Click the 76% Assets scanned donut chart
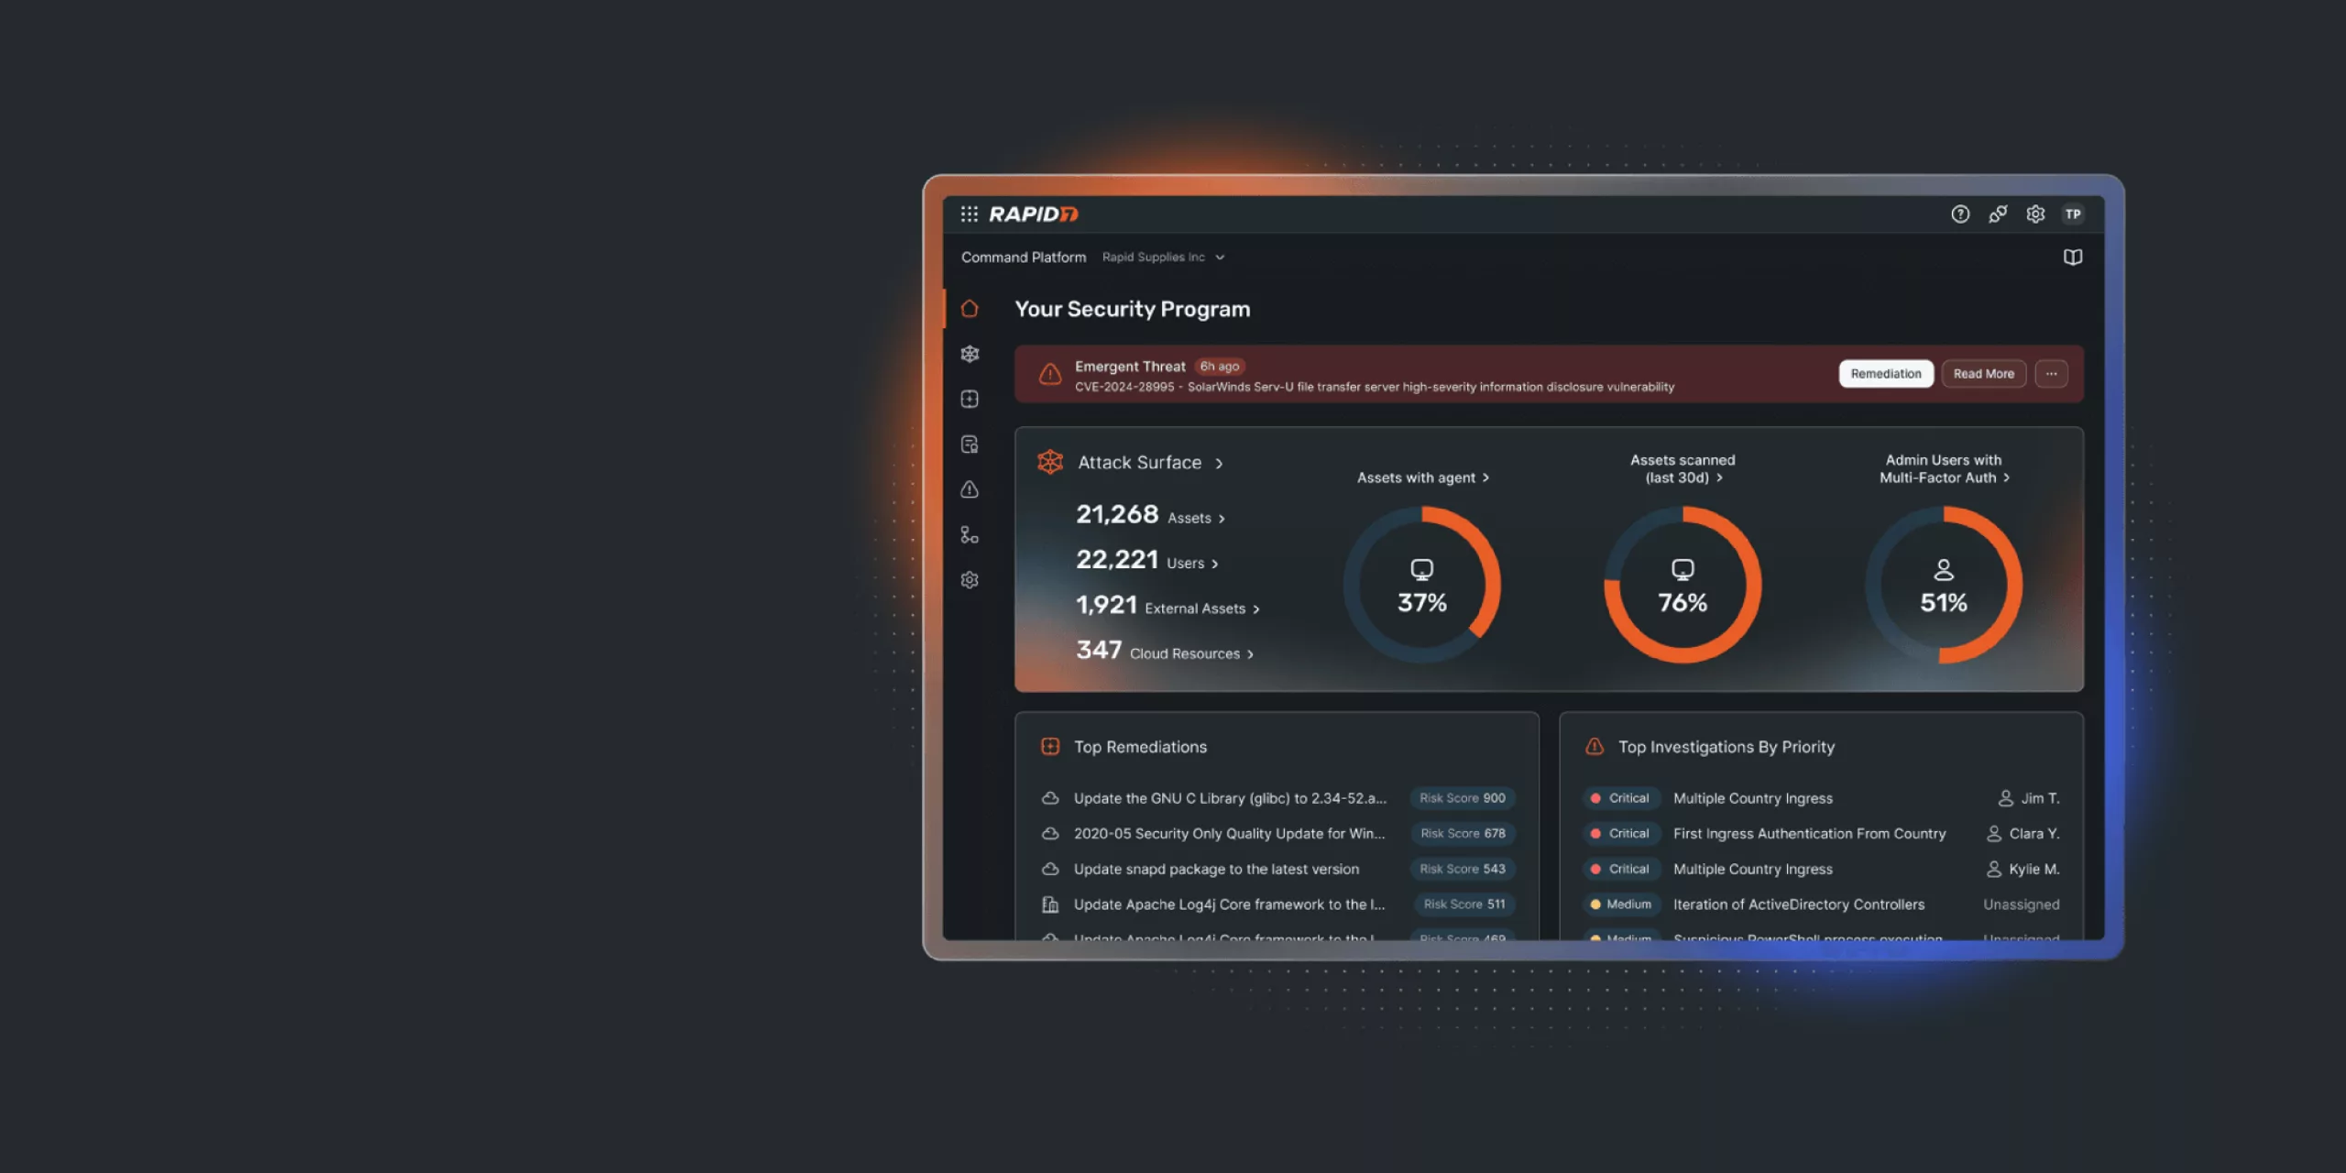2346x1173 pixels. point(1682,585)
